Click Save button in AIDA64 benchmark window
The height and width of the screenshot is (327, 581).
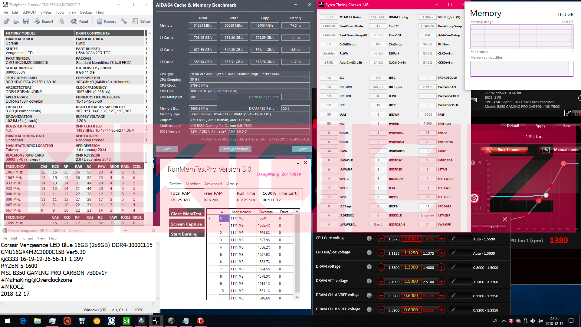click(x=167, y=149)
